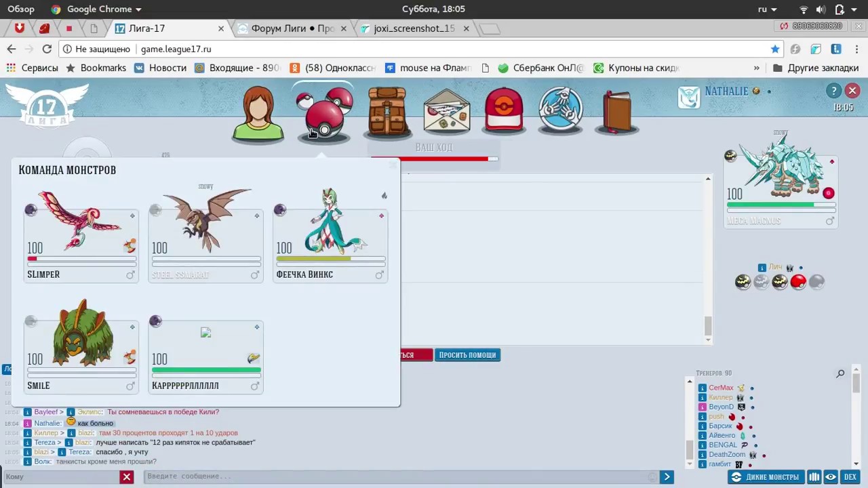This screenshot has height=488, width=868.
Task: Click Nathalie profile name at top
Action: [726, 91]
